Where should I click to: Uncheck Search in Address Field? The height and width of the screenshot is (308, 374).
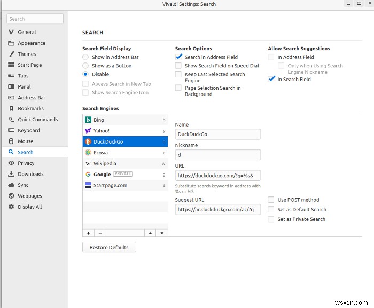[x=178, y=57]
